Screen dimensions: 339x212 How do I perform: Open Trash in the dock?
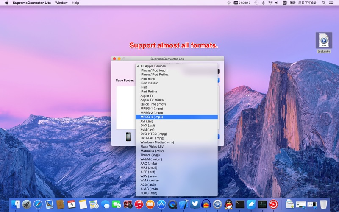coord(323,204)
